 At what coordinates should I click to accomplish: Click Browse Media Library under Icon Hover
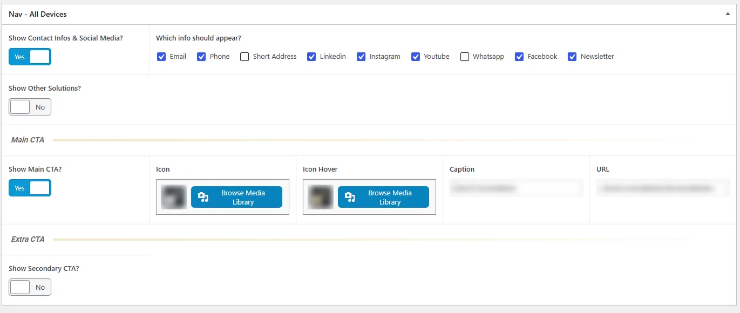pyautogui.click(x=383, y=197)
